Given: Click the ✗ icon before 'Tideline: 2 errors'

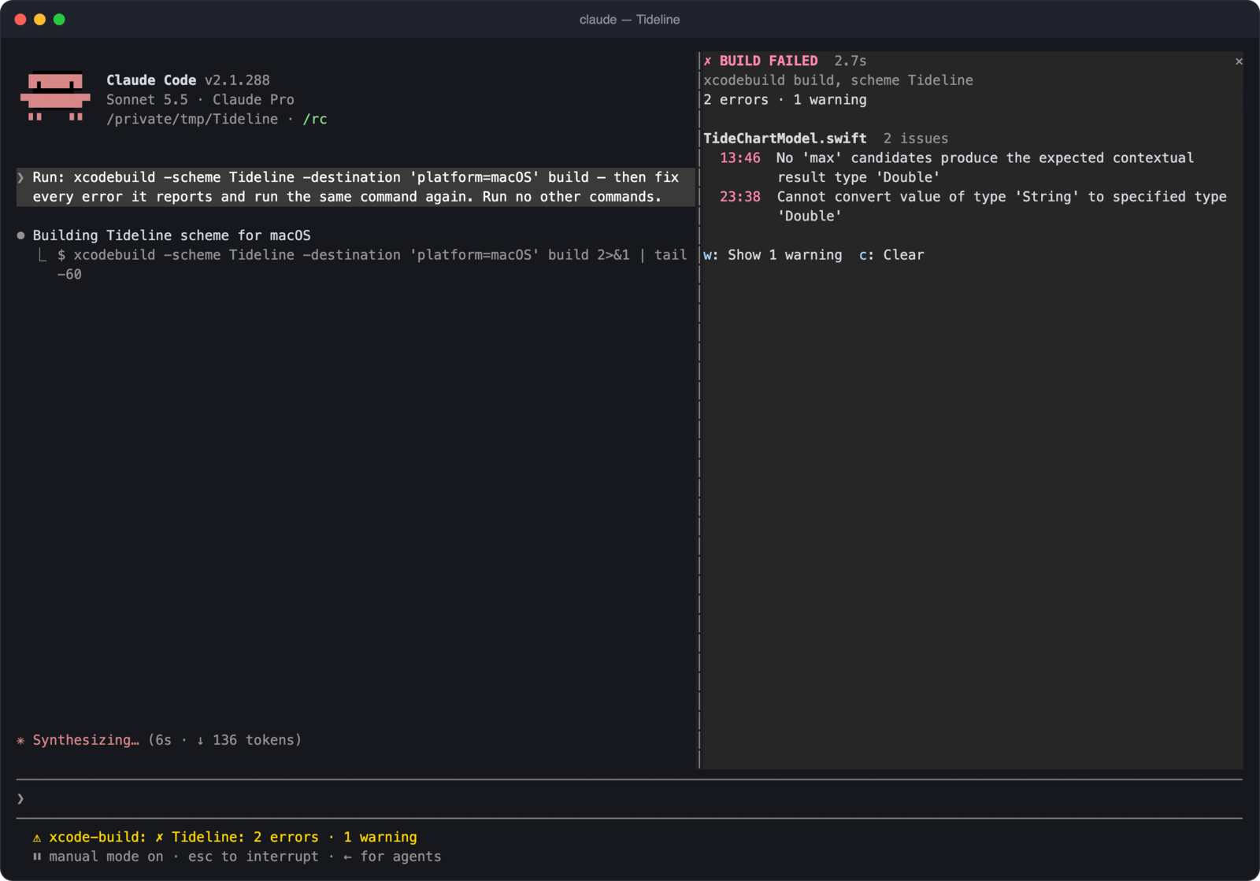Looking at the screenshot, I should 159,838.
